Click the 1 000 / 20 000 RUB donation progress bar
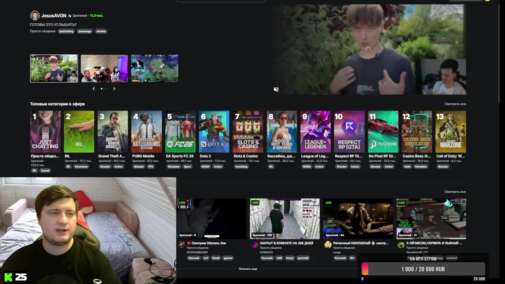505x284 pixels. pyautogui.click(x=423, y=269)
